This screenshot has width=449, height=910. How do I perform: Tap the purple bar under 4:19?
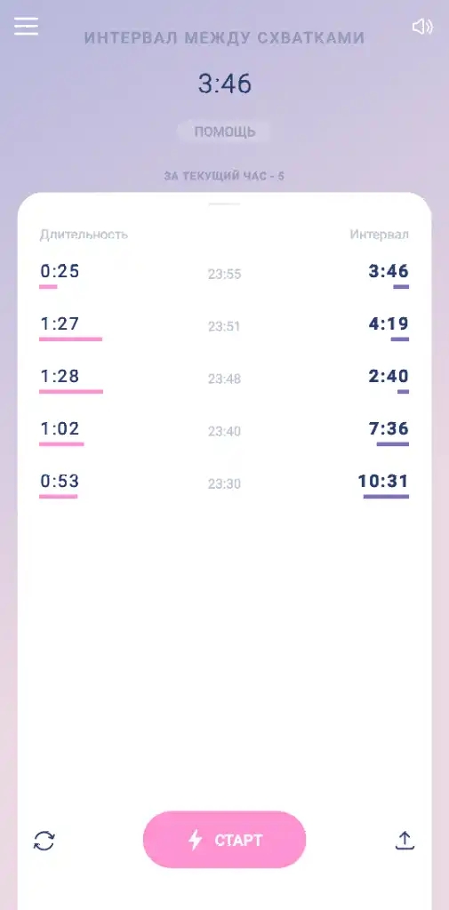tap(399, 339)
